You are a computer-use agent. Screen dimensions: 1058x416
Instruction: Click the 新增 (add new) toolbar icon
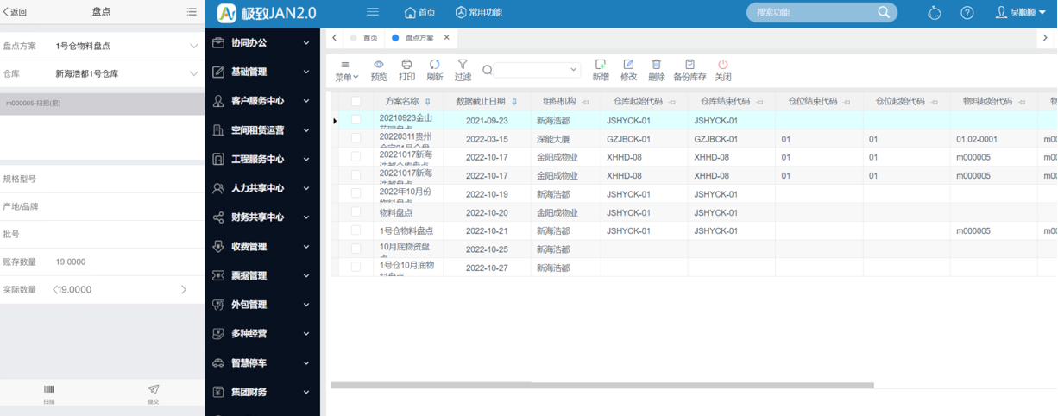(601, 65)
